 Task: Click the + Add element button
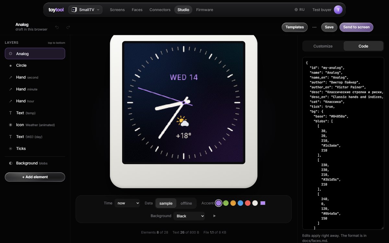[35, 177]
